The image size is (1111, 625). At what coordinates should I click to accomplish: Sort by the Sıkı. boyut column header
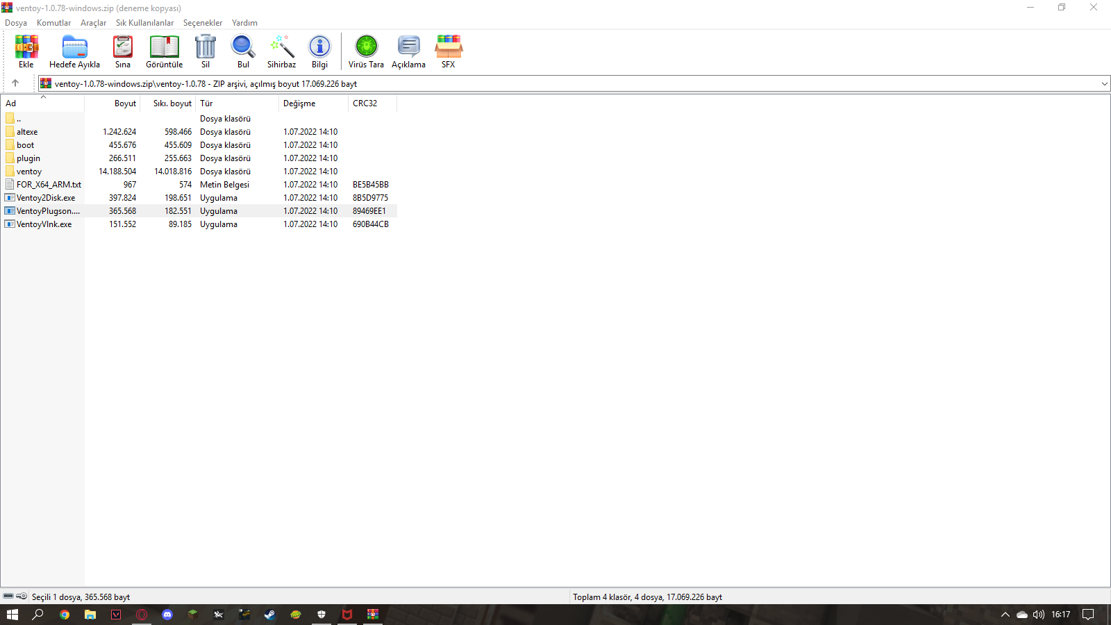point(168,103)
